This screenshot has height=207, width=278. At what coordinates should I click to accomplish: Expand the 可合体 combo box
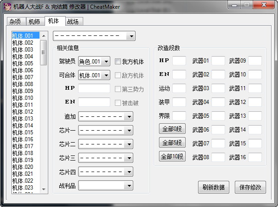(x=105, y=75)
